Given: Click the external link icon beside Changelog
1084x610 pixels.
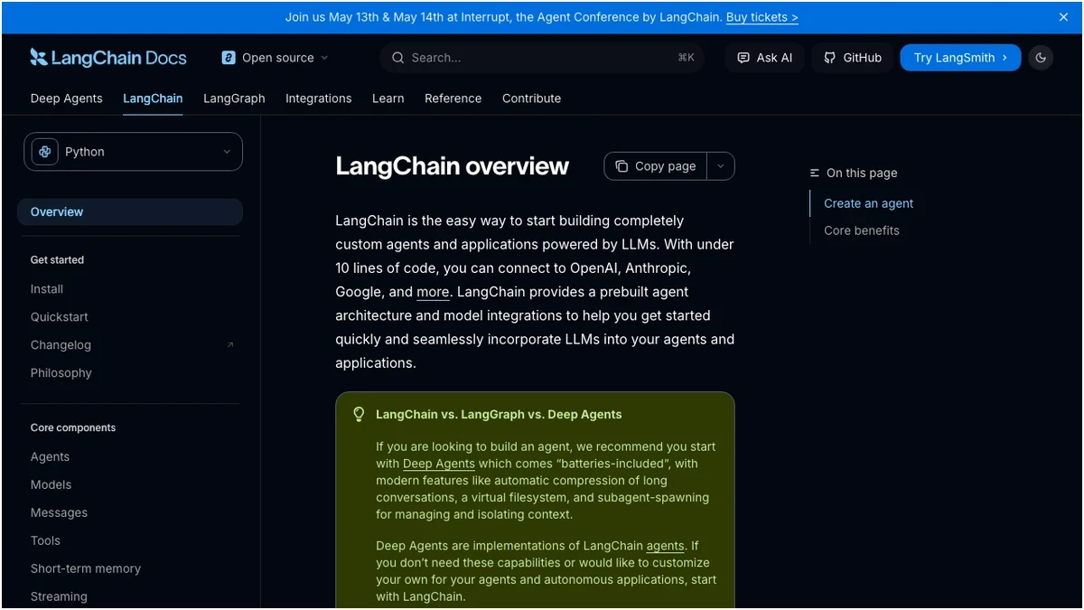Looking at the screenshot, I should [x=230, y=345].
